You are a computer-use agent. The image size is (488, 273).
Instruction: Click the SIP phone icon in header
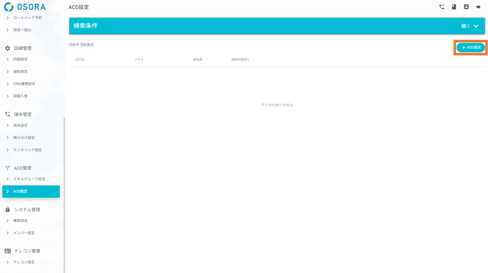coord(441,7)
